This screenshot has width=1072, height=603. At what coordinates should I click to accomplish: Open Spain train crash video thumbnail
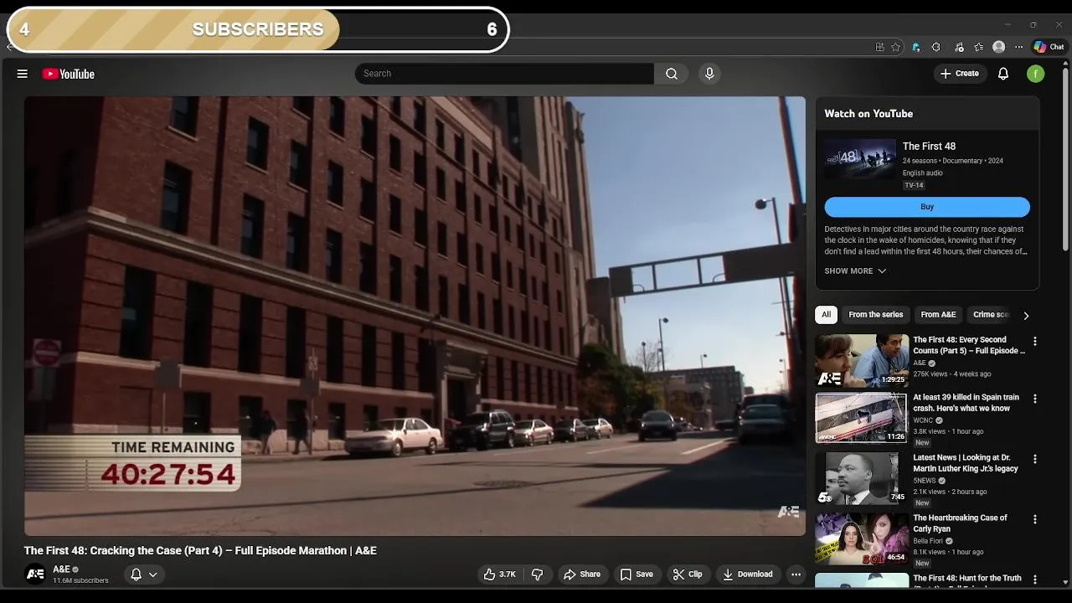[862, 418]
